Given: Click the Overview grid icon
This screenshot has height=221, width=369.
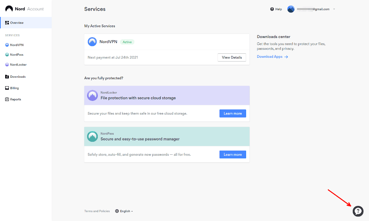Looking at the screenshot, I should 7,22.
